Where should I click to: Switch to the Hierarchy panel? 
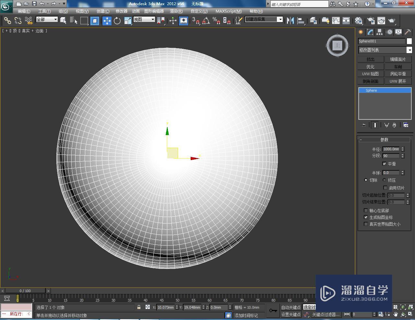pos(379,32)
